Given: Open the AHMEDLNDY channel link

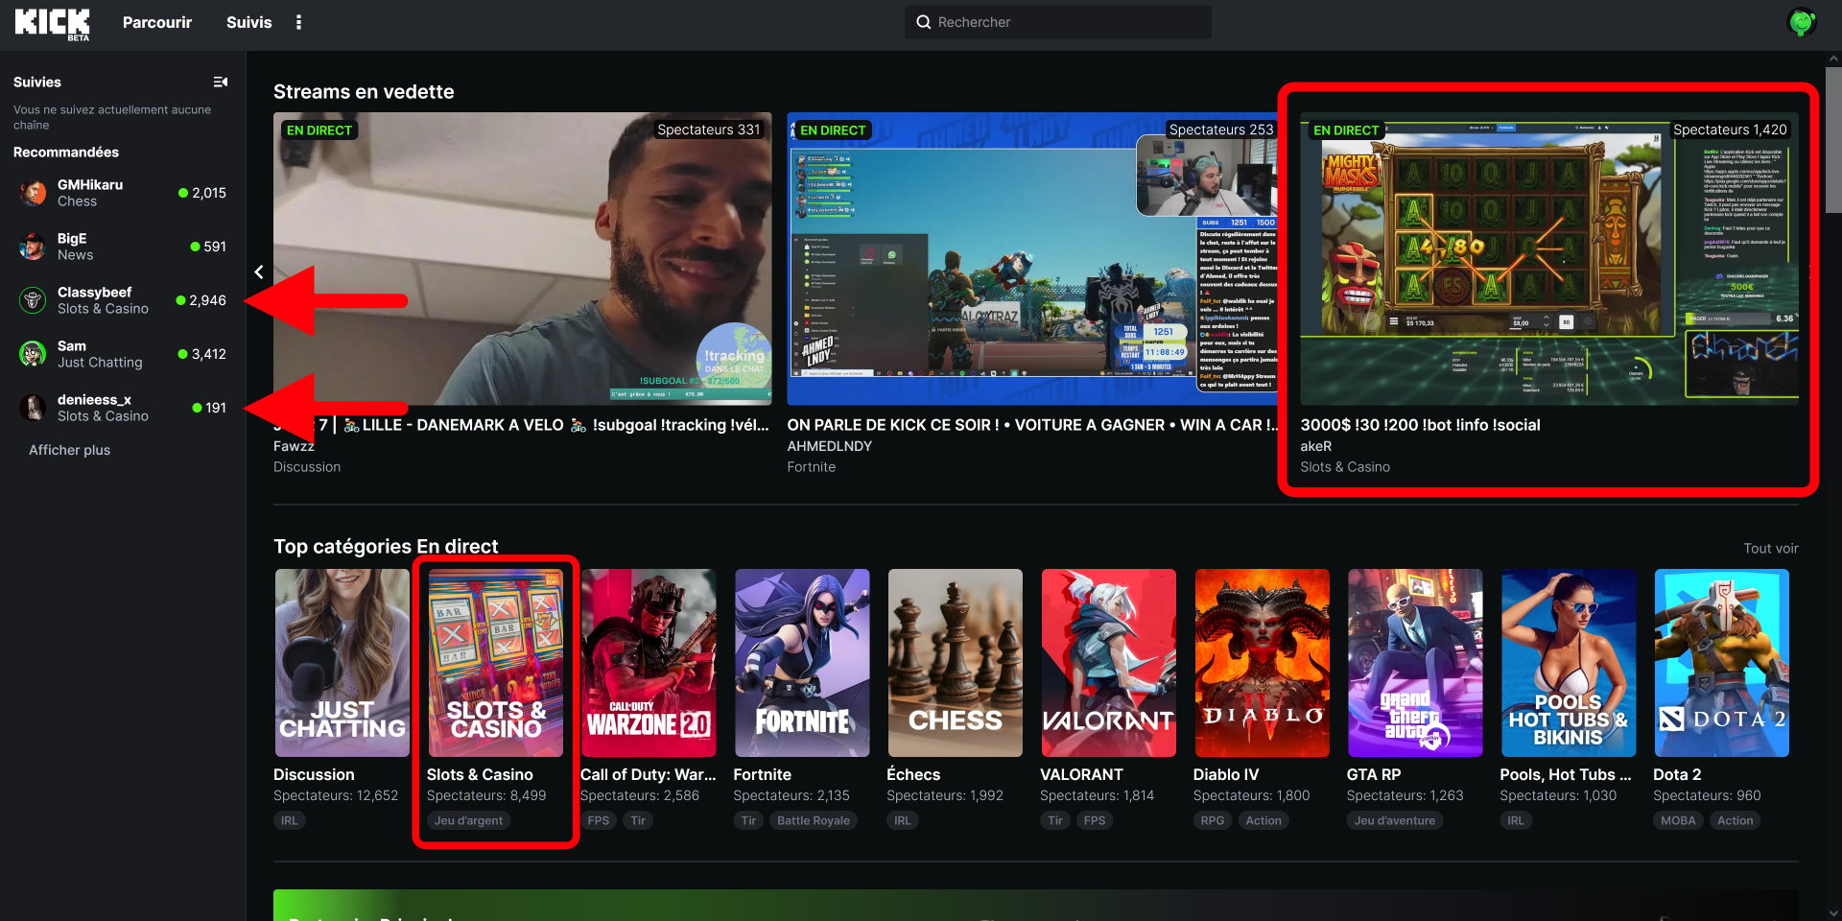Looking at the screenshot, I should [x=829, y=446].
